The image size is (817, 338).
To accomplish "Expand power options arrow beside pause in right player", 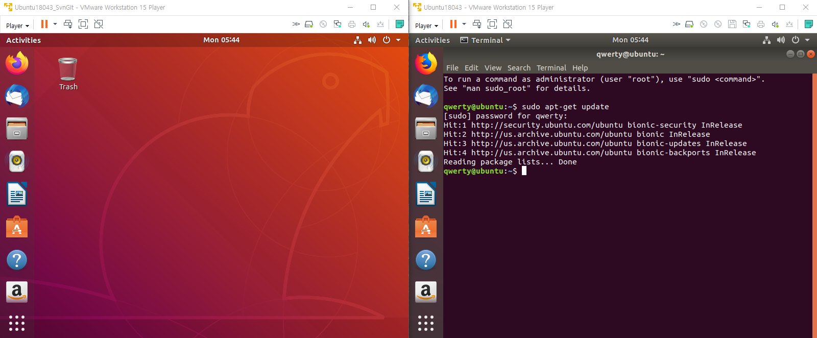I will (x=464, y=24).
